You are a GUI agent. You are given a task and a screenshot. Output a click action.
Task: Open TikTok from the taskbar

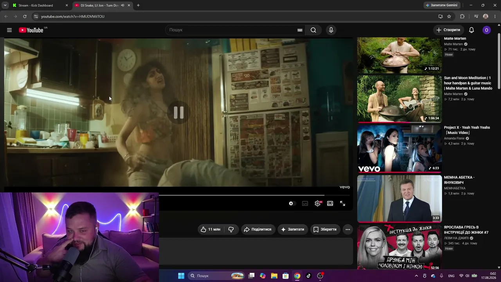308,276
